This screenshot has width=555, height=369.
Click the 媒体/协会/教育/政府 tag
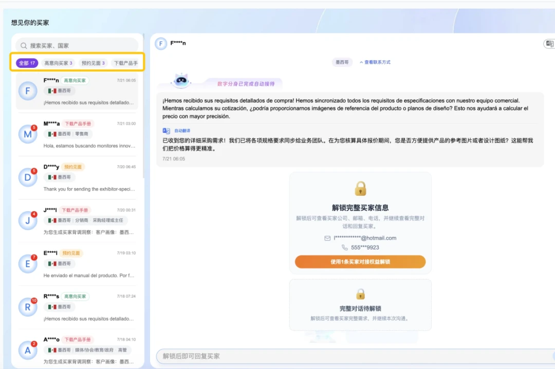(x=94, y=350)
